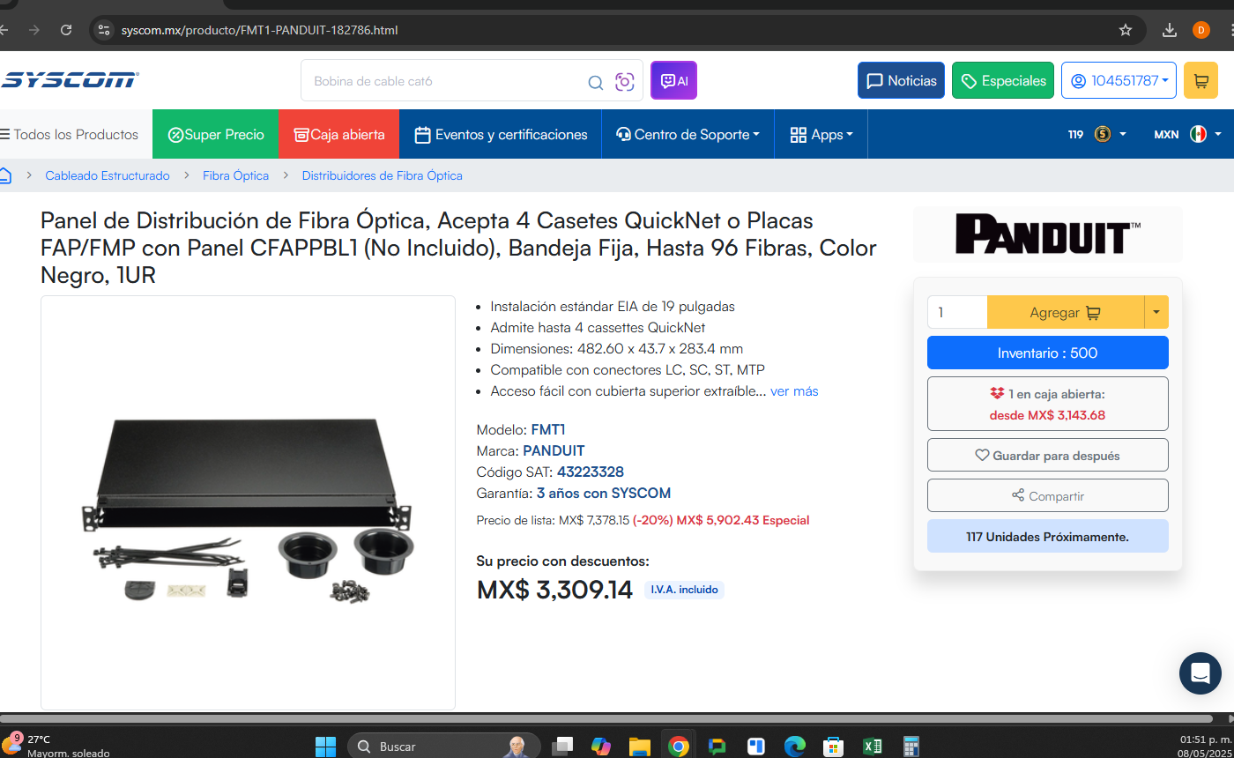Click the price MX$ 3,309.14
The image size is (1234, 758).
pos(554,590)
